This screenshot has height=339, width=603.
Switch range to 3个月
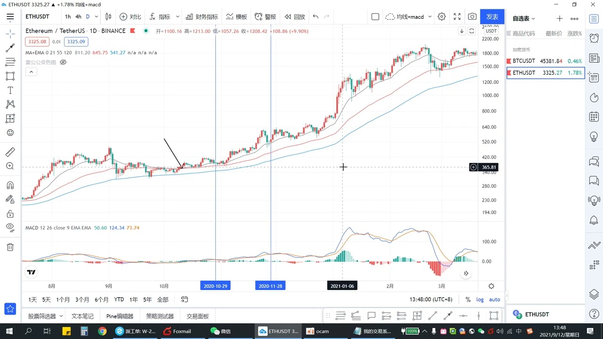pos(82,299)
